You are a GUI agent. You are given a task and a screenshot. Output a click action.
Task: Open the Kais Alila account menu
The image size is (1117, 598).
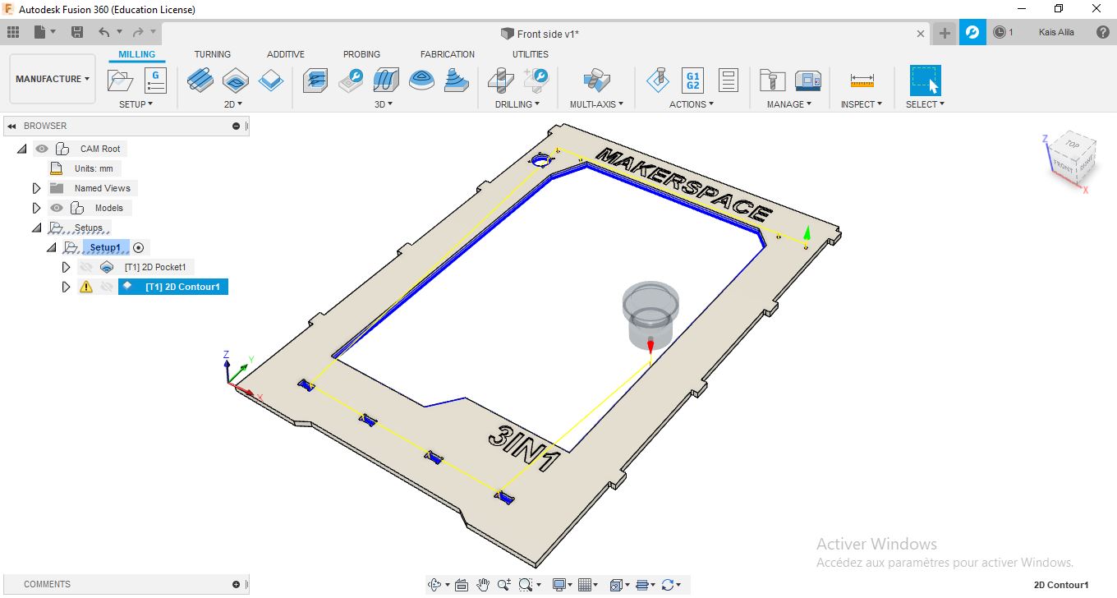(1056, 32)
